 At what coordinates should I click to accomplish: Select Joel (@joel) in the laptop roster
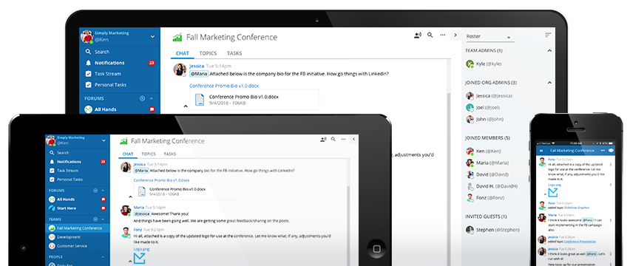pos(484,108)
